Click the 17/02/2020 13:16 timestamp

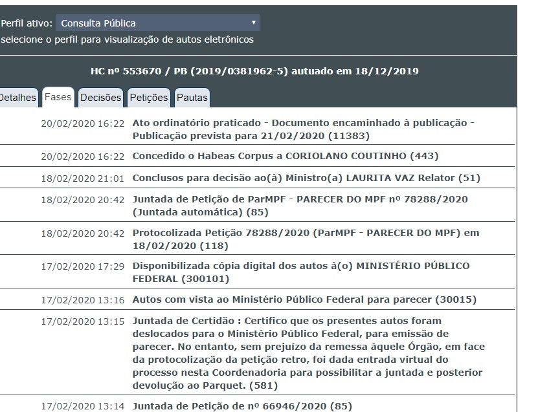82,300
